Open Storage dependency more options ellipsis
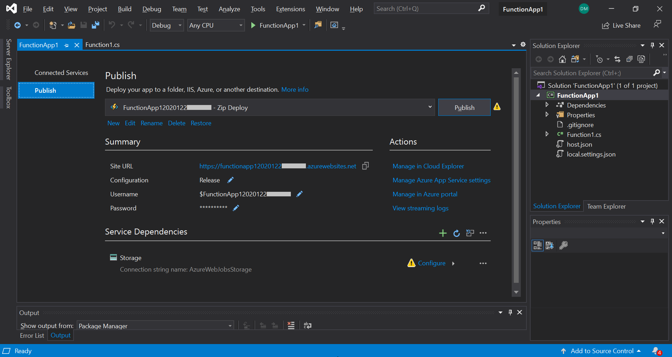The height and width of the screenshot is (357, 672). [483, 263]
